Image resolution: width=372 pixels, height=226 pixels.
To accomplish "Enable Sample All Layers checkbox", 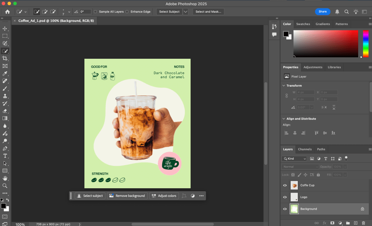I will click(x=95, y=12).
